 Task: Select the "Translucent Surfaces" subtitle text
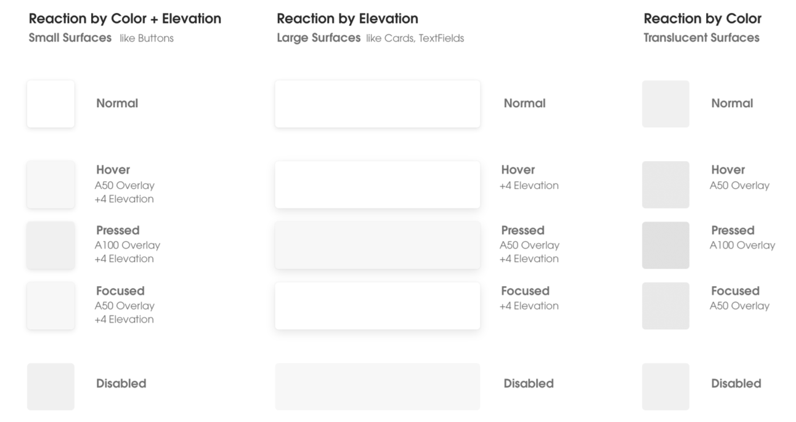(701, 38)
